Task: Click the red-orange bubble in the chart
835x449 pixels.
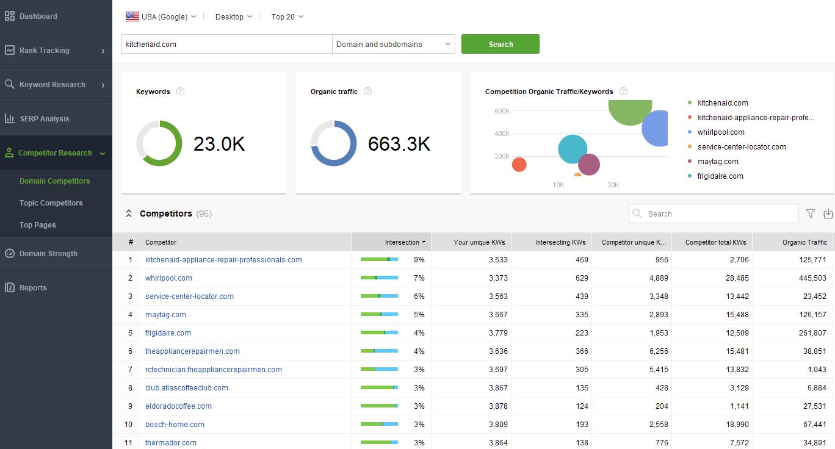Action: pyautogui.click(x=519, y=165)
